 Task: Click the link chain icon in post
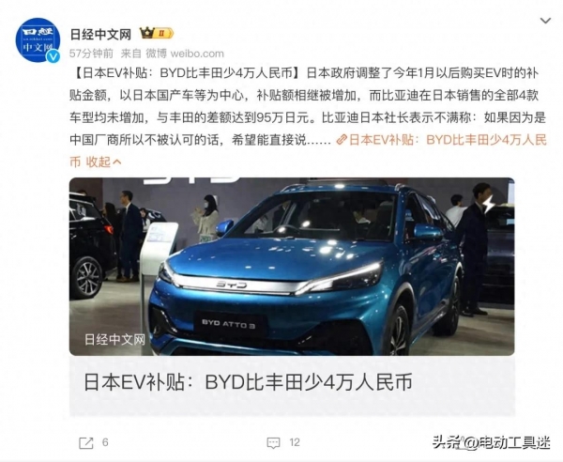[x=342, y=140]
